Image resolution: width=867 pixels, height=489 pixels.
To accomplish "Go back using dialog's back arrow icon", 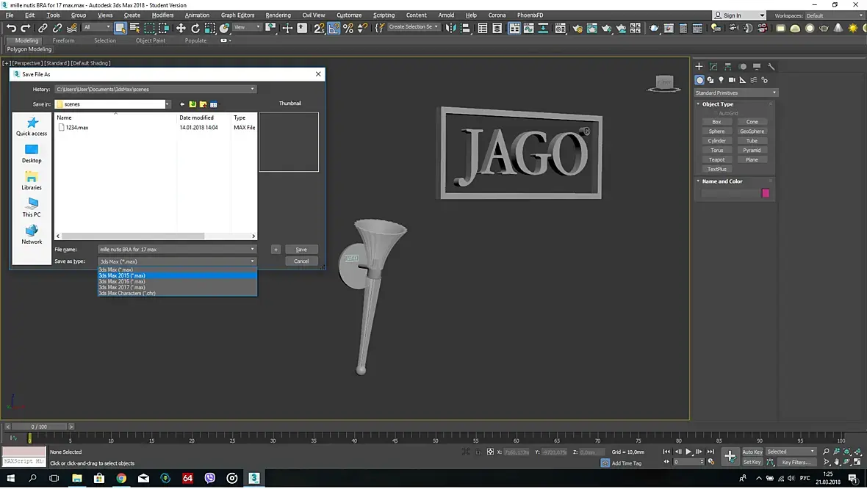I will pos(182,104).
